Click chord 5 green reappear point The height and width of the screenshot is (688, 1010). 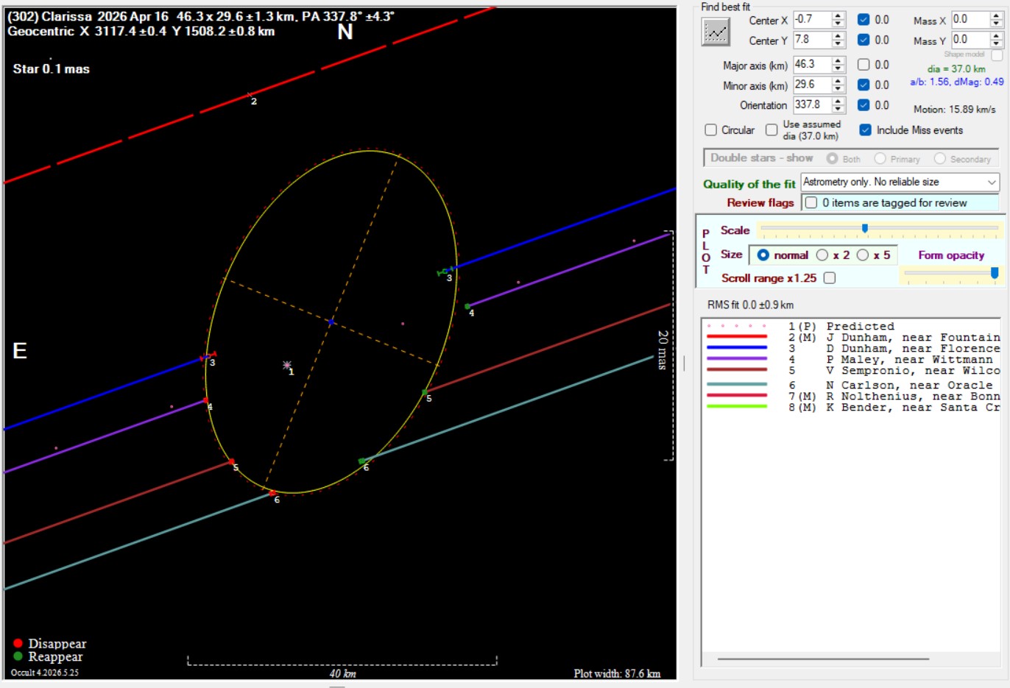tap(425, 392)
